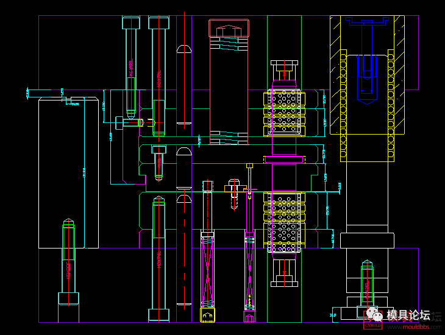Image resolution: width=445 pixels, height=335 pixels.
Task: Select the magenta guide post collar between cages
Action: tap(284, 160)
